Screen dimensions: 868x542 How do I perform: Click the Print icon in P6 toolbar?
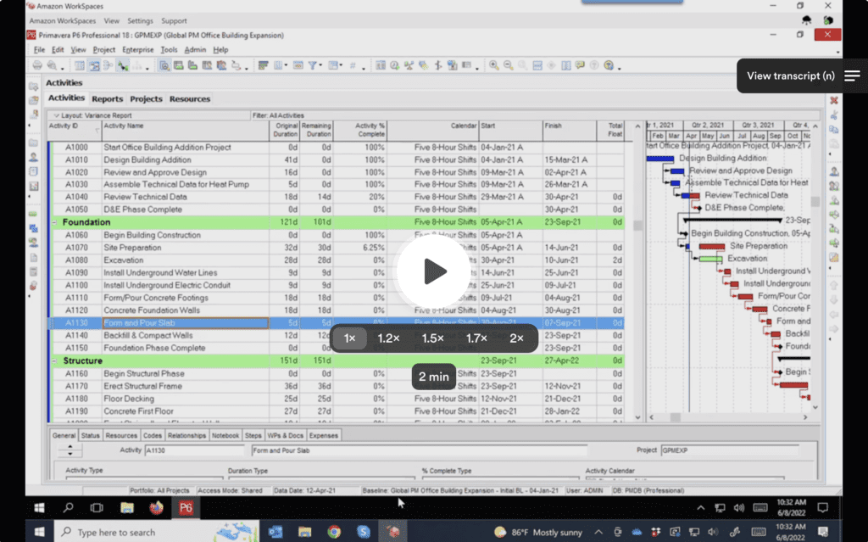click(x=37, y=65)
